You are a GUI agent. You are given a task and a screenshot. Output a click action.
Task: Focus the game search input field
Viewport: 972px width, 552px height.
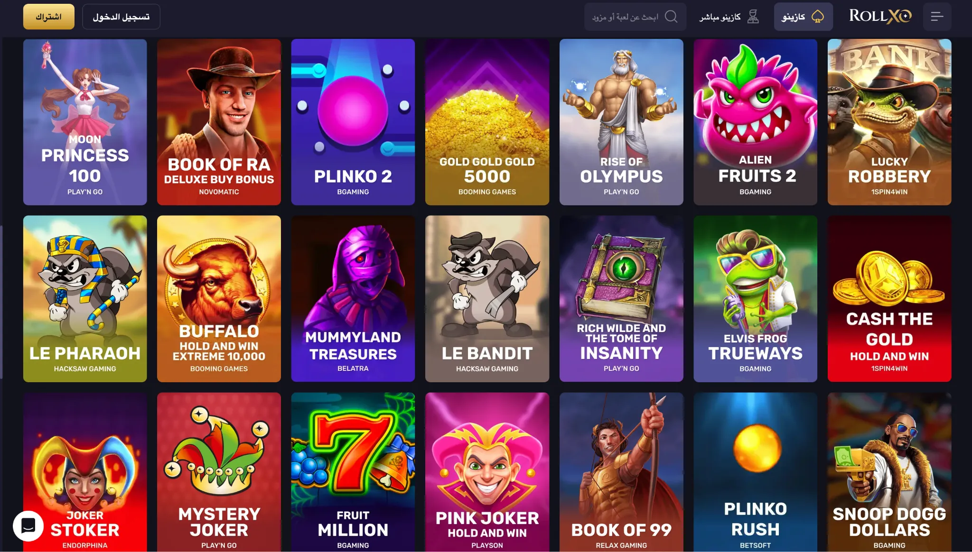pos(635,17)
